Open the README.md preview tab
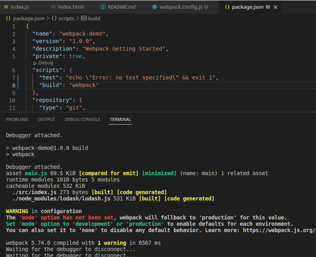Screen dimensions: 316x257 coord(122,7)
